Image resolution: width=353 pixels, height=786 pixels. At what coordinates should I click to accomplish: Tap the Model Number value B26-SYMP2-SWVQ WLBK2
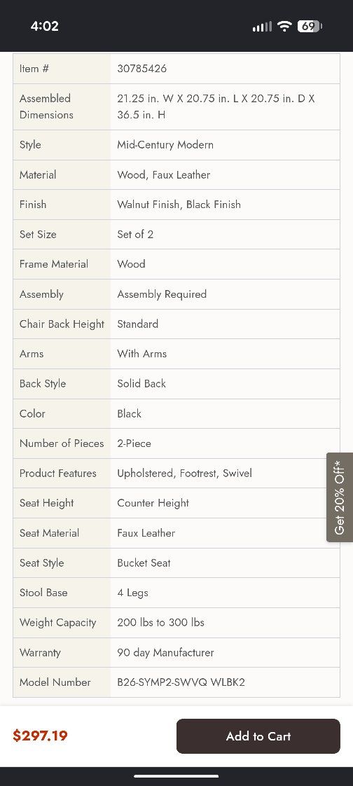(181, 682)
